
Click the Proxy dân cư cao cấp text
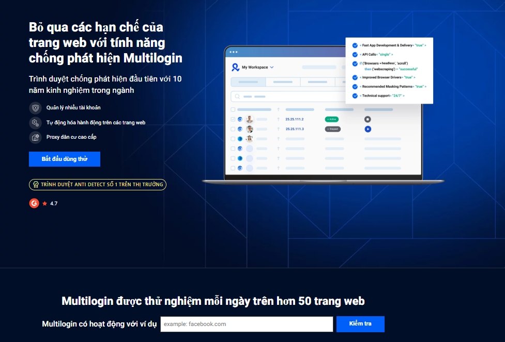[71, 137]
